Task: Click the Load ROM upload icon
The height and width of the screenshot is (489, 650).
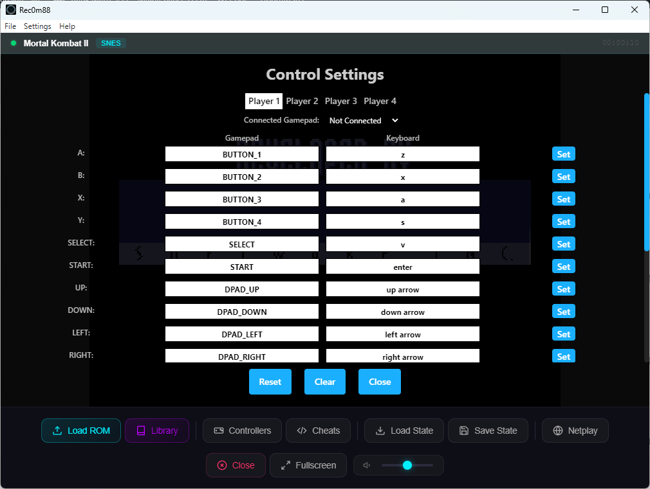Action: pyautogui.click(x=57, y=431)
